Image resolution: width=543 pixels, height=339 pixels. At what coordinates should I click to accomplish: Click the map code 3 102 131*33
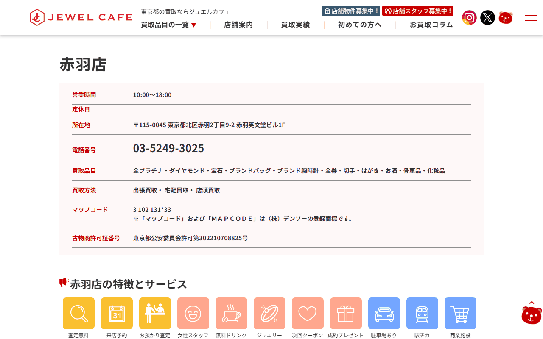(152, 210)
